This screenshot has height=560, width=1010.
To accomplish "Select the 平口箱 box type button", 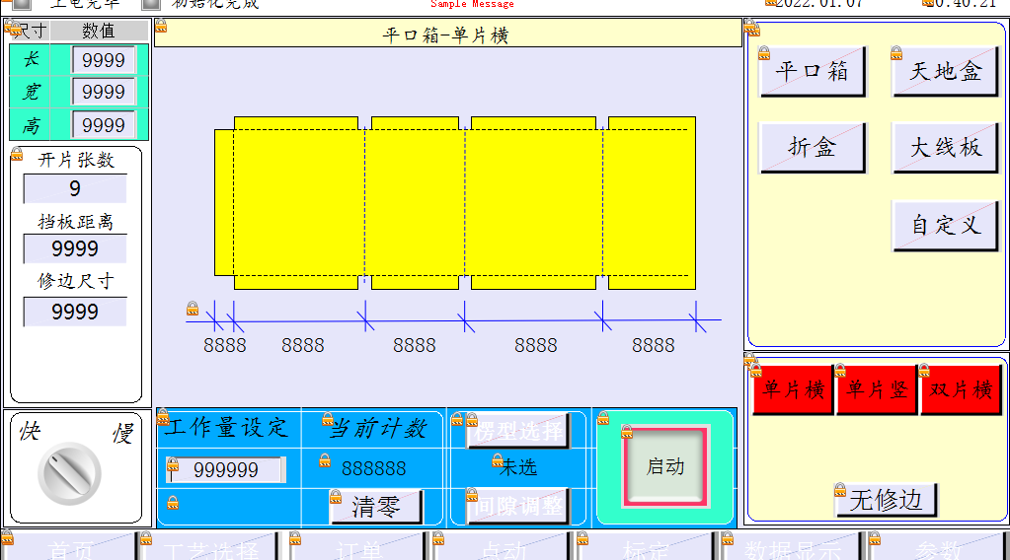I will click(x=813, y=71).
